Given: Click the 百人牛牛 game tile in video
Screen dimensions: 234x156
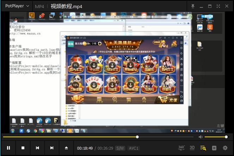Looking at the screenshot, I should tap(76, 64).
